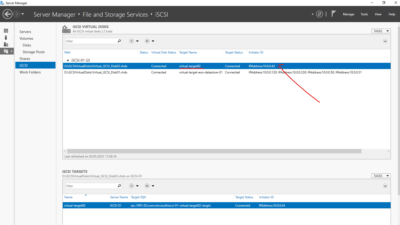Sort targets by Initiator ID column header
Viewport: 400px width, 225px height.
(266, 197)
